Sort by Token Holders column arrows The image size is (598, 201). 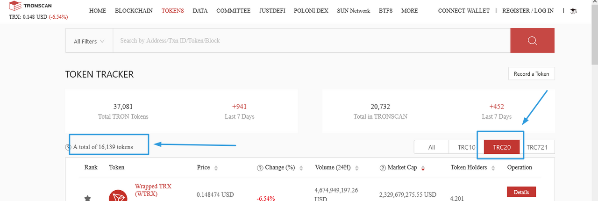[493, 168]
